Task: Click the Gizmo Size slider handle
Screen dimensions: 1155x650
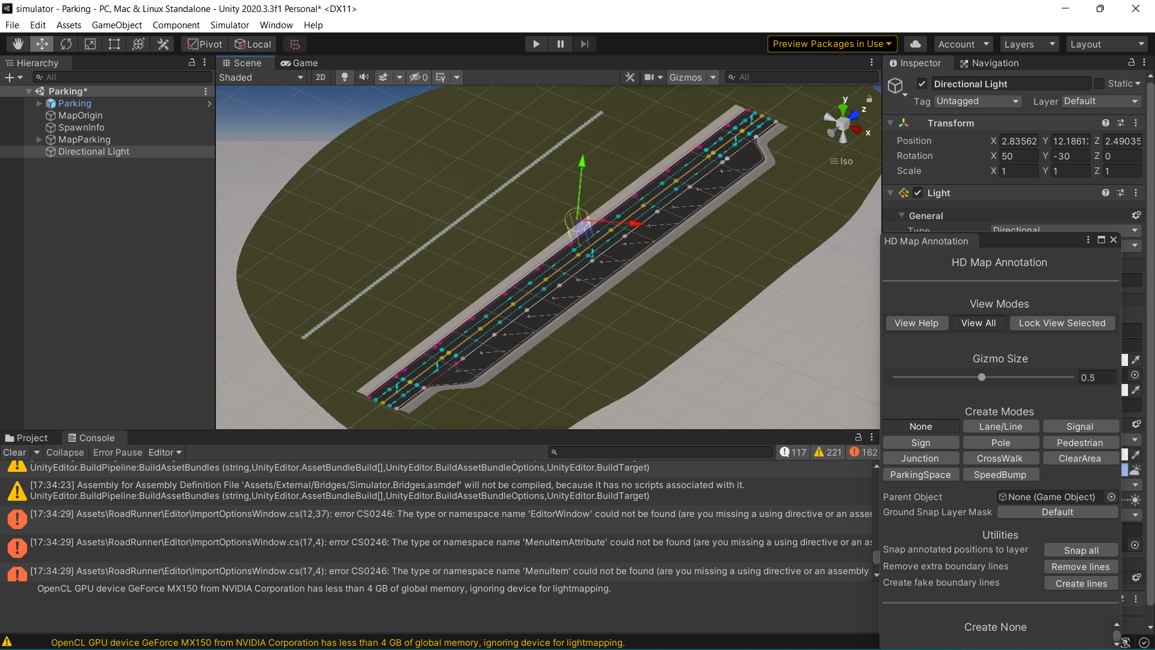Action: coord(982,377)
